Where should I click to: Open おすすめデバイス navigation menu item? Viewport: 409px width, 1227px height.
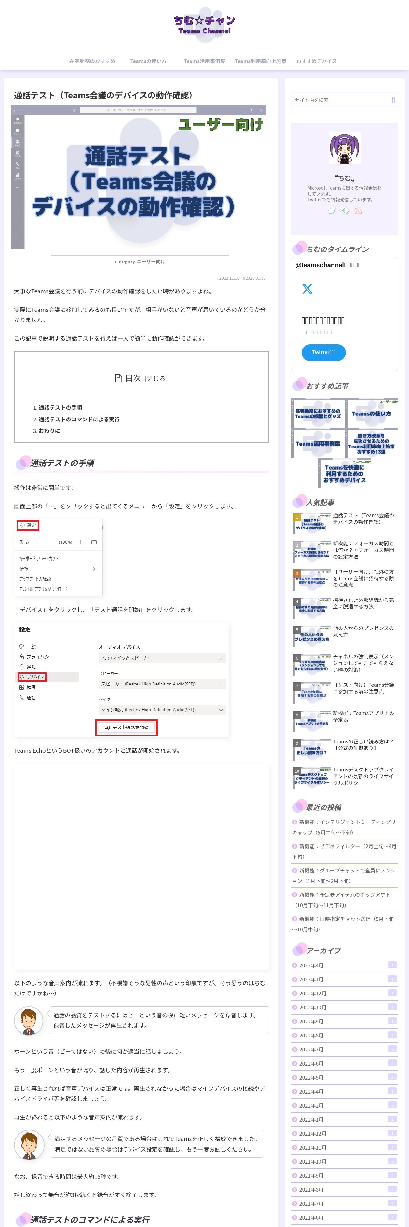tap(316, 61)
